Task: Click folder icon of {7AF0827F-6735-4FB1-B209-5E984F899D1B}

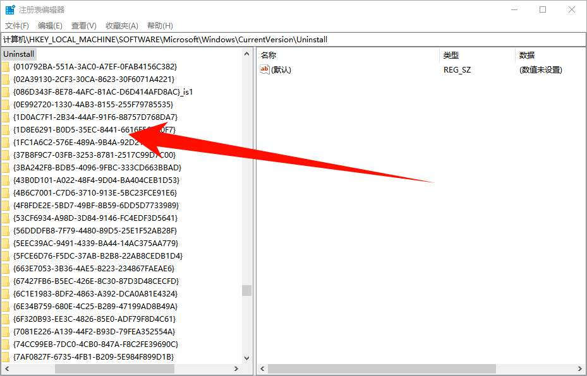Action: 6,357
